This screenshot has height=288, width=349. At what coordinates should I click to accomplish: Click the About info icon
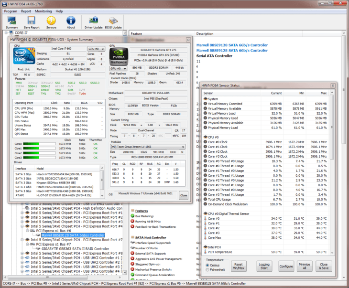(71, 21)
